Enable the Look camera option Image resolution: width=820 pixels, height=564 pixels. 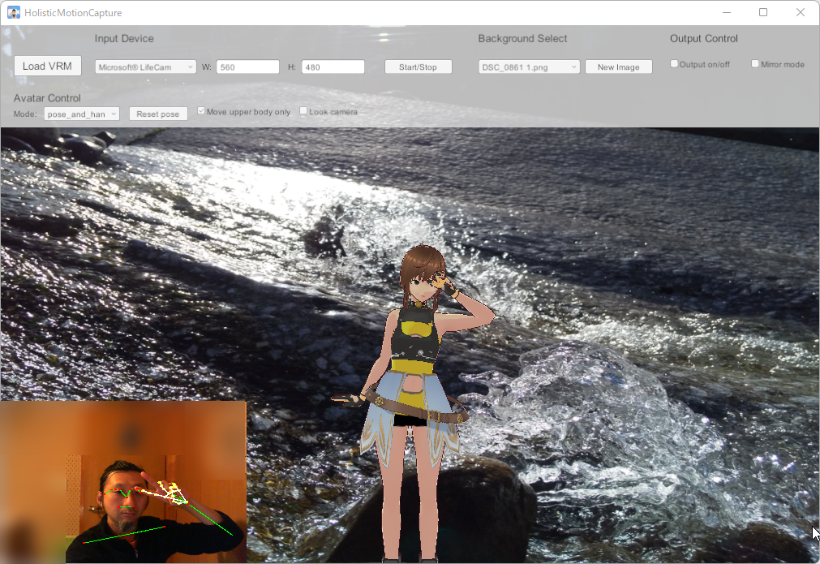point(303,110)
